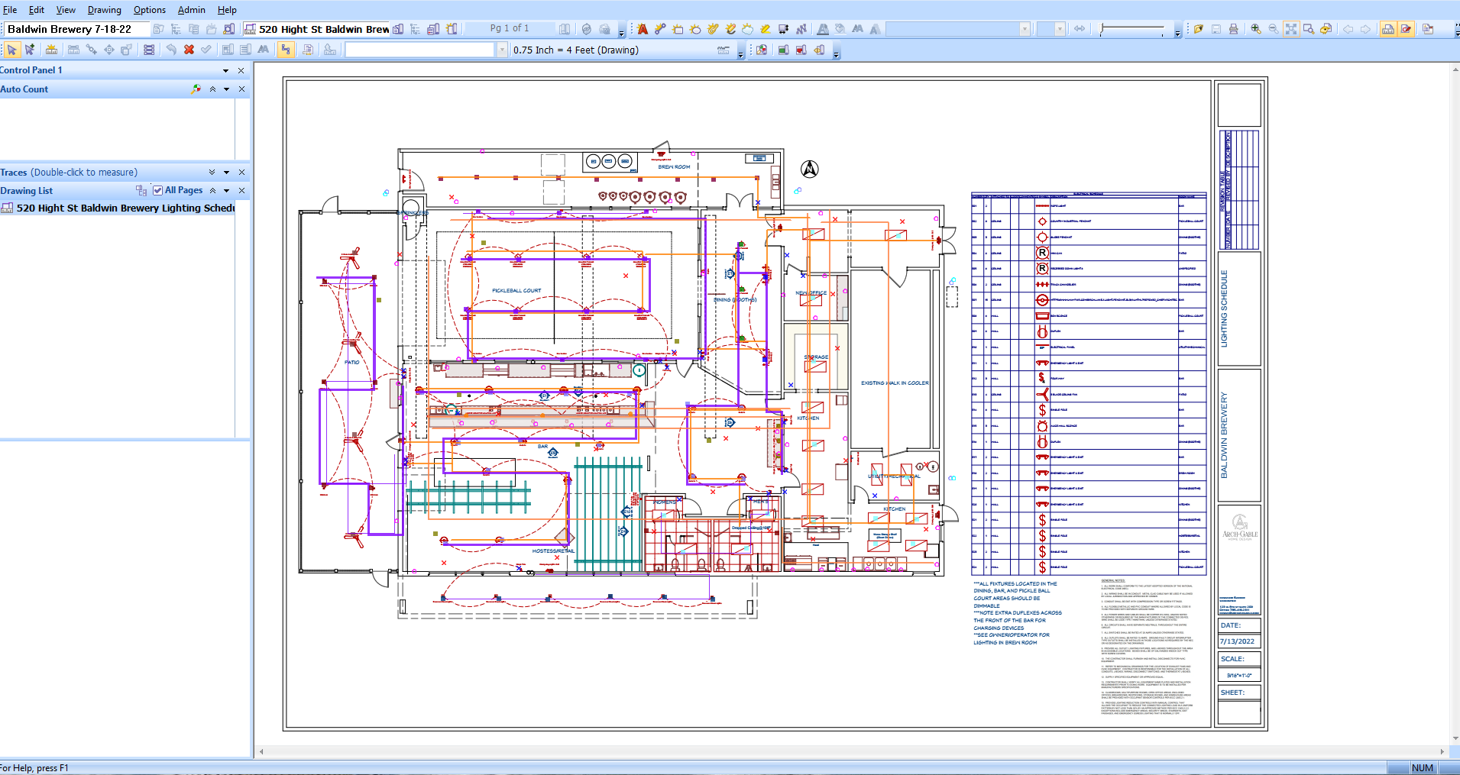Open the combo box dropdown left of scale
1460x775 pixels.
[x=502, y=50]
